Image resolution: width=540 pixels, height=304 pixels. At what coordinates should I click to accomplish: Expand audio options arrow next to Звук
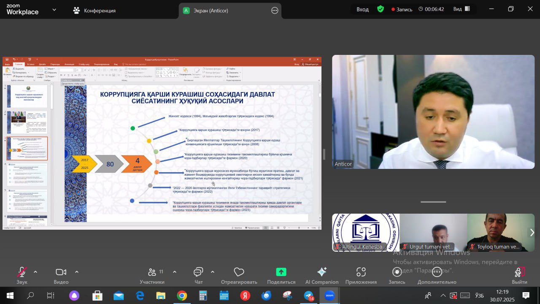click(x=35, y=272)
